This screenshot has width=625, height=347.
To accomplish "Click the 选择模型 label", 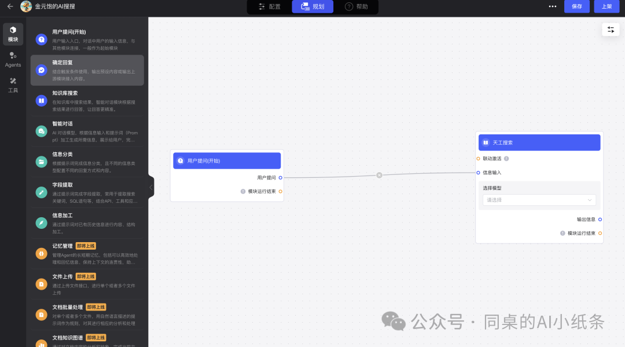I will [x=492, y=188].
